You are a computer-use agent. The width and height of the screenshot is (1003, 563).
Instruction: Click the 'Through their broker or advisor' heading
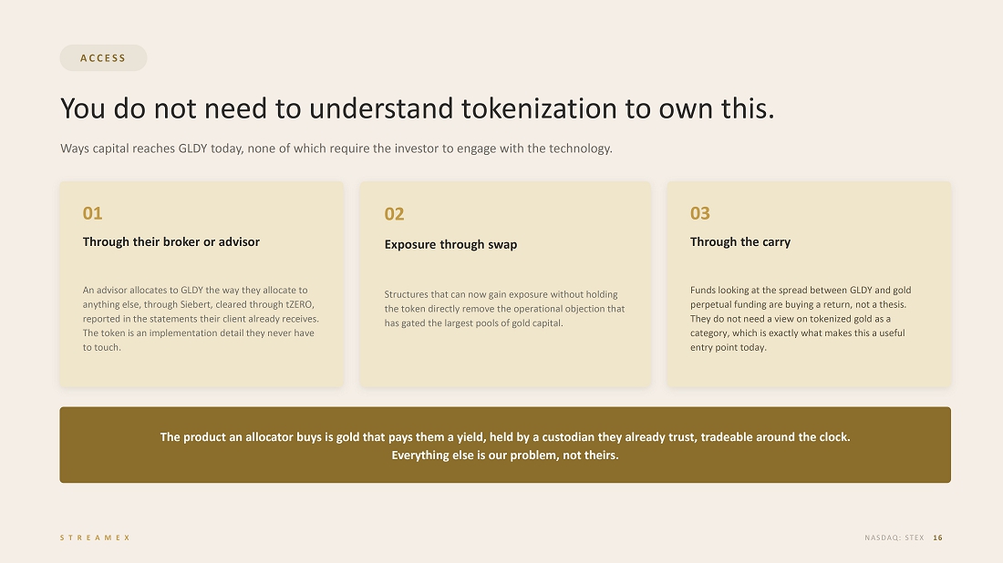click(x=171, y=241)
